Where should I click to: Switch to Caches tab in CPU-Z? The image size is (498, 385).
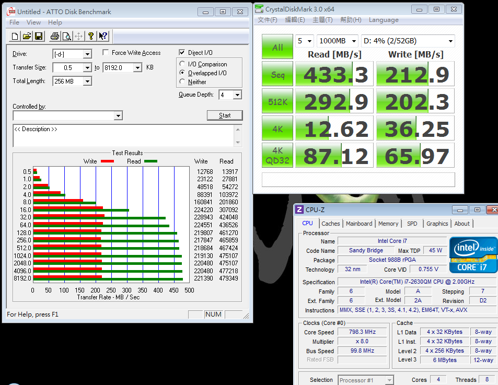pos(331,224)
